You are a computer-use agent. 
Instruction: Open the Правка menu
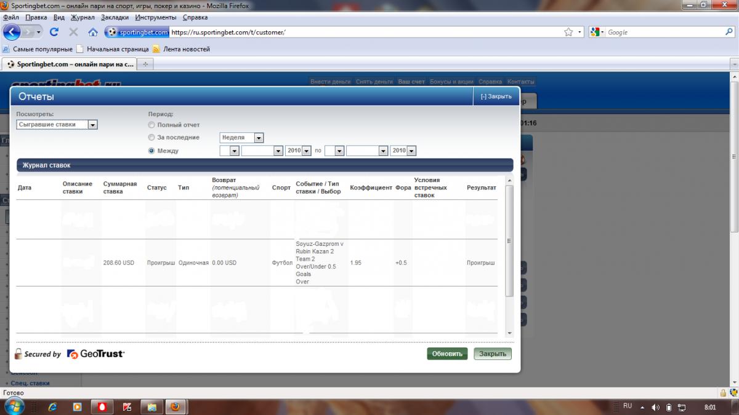36,17
